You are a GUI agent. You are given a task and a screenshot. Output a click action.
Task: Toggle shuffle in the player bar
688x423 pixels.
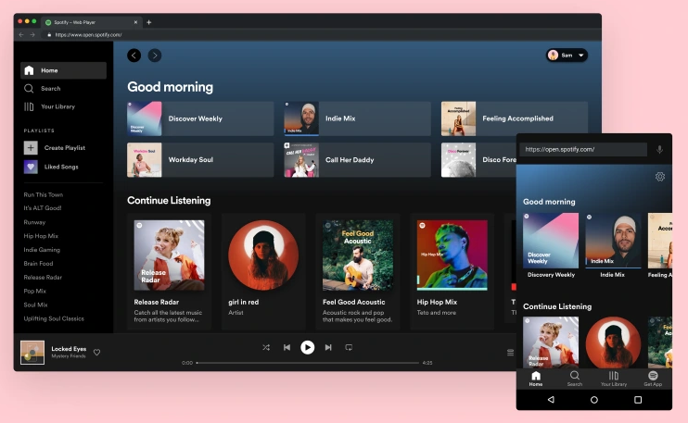pyautogui.click(x=266, y=347)
